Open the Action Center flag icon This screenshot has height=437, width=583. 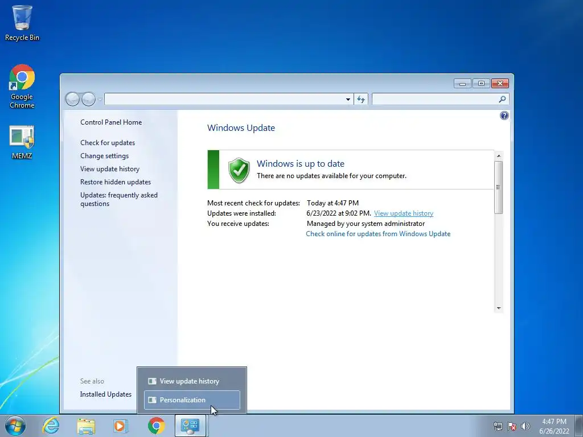pyautogui.click(x=512, y=426)
